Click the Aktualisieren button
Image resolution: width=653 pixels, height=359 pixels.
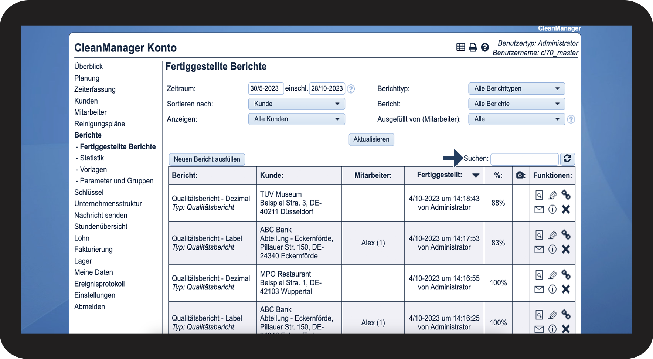coord(371,139)
